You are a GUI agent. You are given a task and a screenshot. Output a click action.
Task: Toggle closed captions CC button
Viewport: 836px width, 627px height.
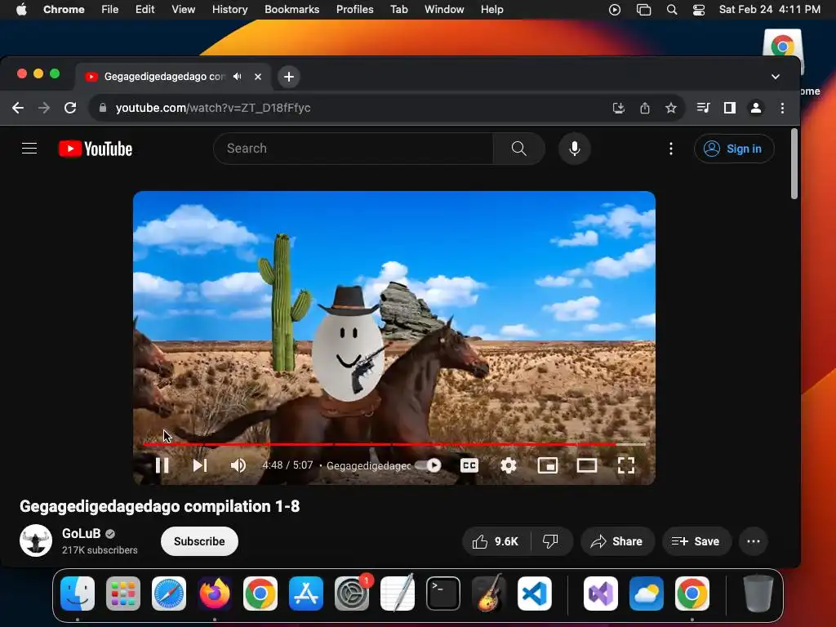pyautogui.click(x=469, y=465)
